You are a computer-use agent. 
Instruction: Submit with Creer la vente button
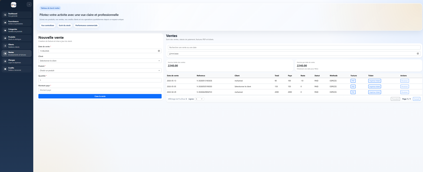pos(100,96)
